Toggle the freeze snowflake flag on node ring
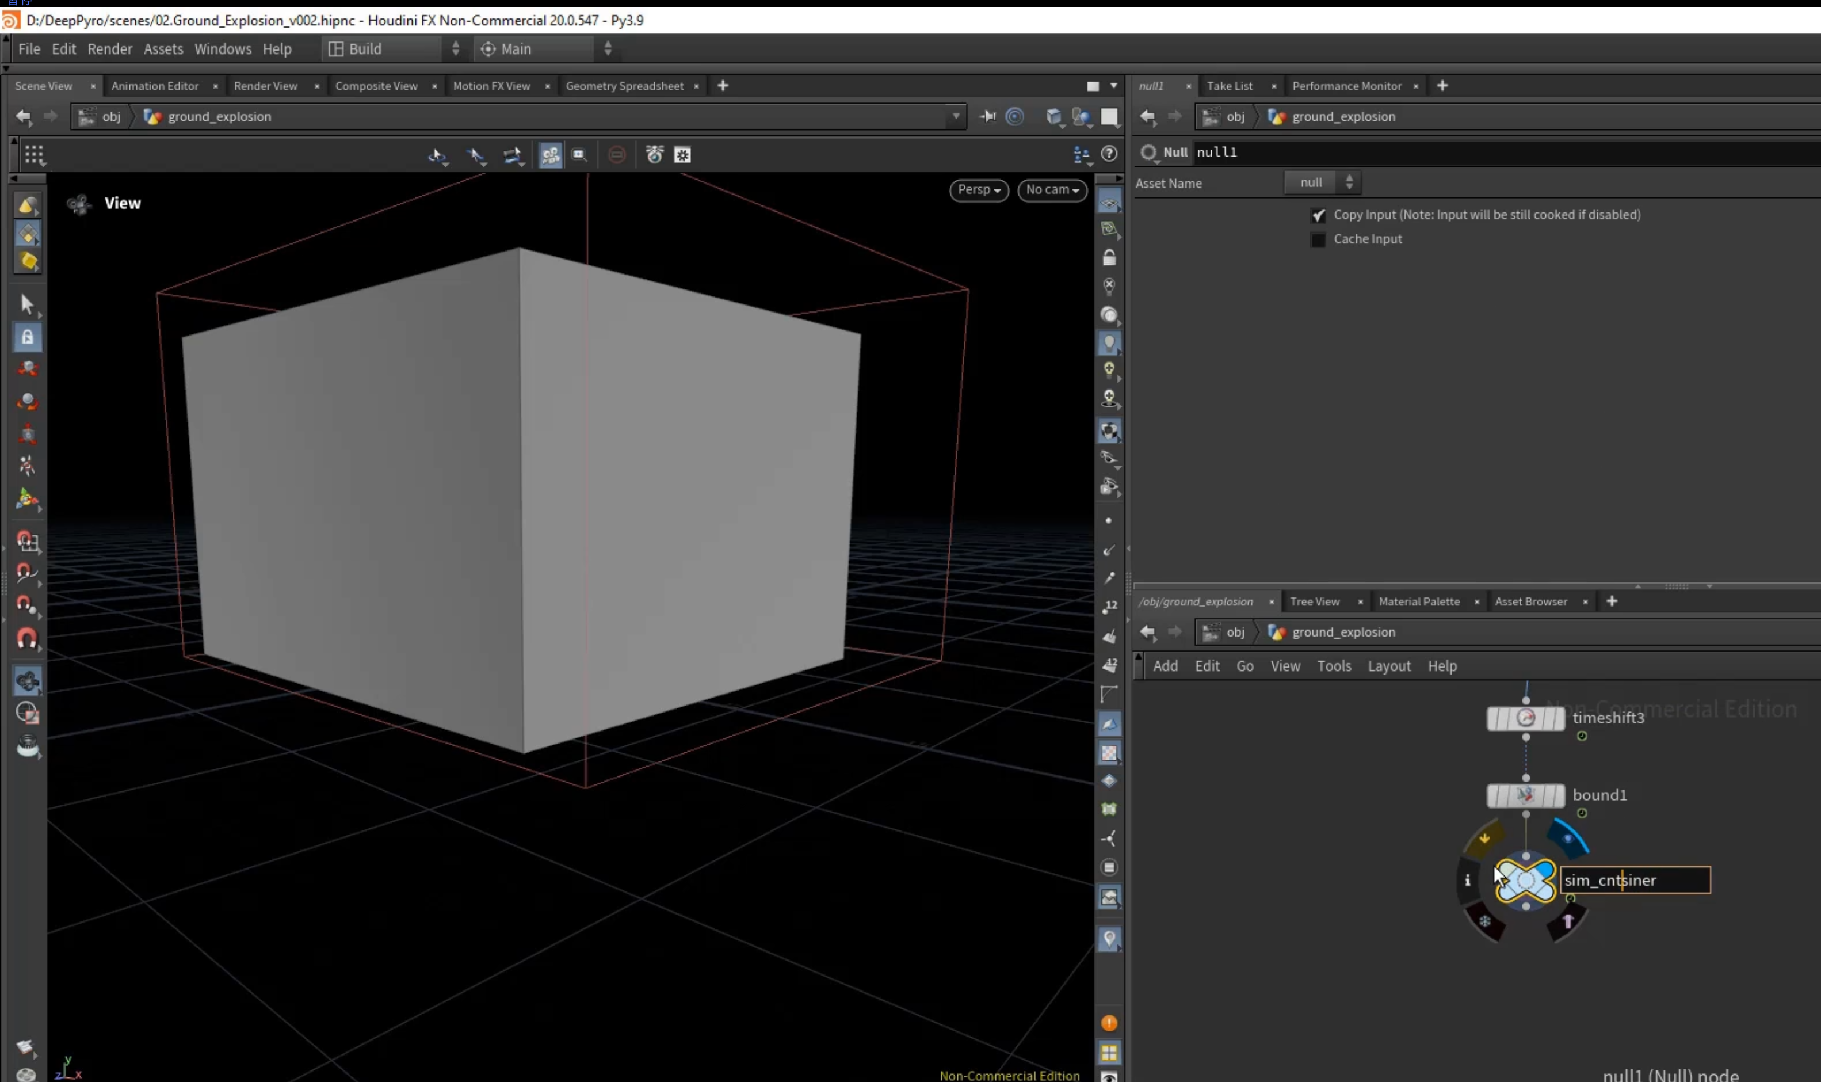Viewport: 1821px width, 1082px height. (1484, 923)
